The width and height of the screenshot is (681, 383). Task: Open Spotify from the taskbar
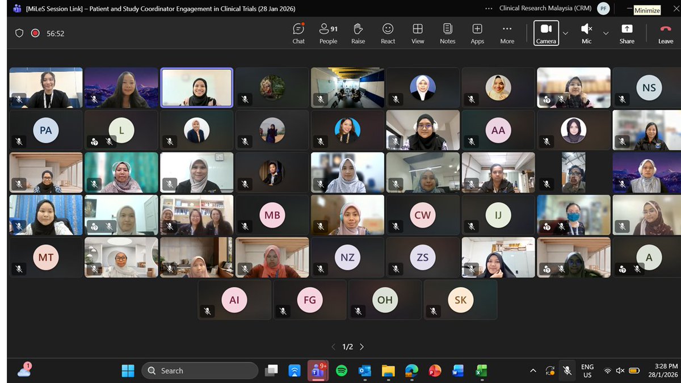341,371
